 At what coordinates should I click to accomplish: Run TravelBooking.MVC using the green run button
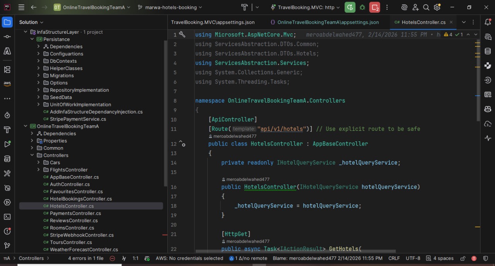tap(350, 7)
